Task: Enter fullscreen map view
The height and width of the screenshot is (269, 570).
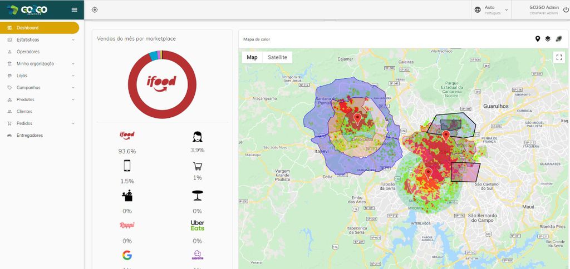Action: 559,57
